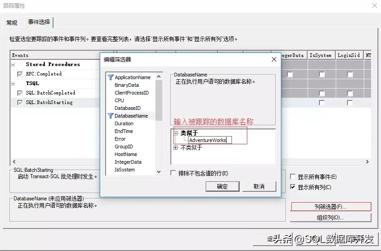Toggle 排除不包含值的行 checkbox
The width and height of the screenshot is (381, 251).
(x=173, y=173)
